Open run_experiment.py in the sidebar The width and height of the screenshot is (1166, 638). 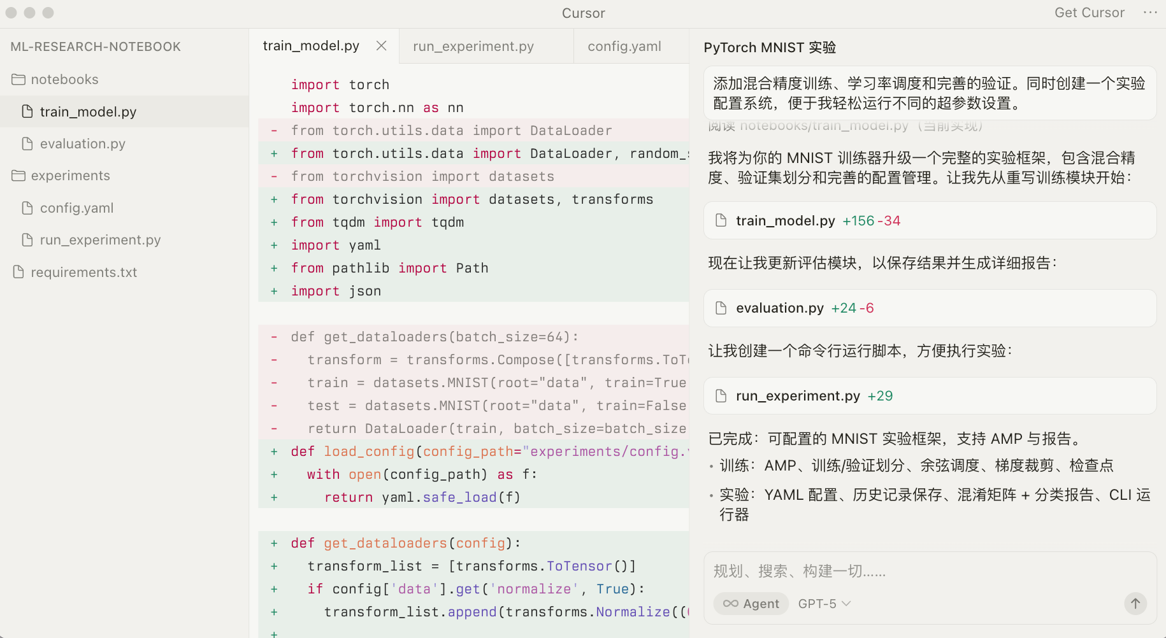coord(124,240)
